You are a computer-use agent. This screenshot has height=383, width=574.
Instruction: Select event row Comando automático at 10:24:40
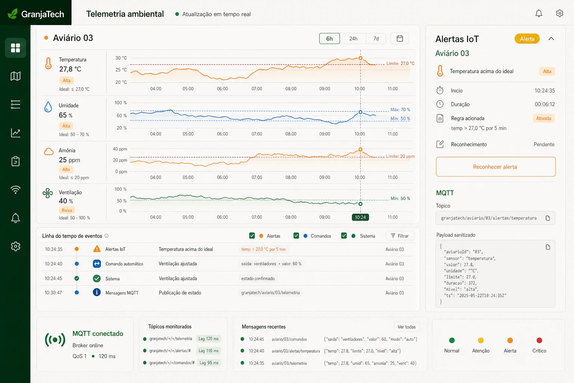(227, 264)
